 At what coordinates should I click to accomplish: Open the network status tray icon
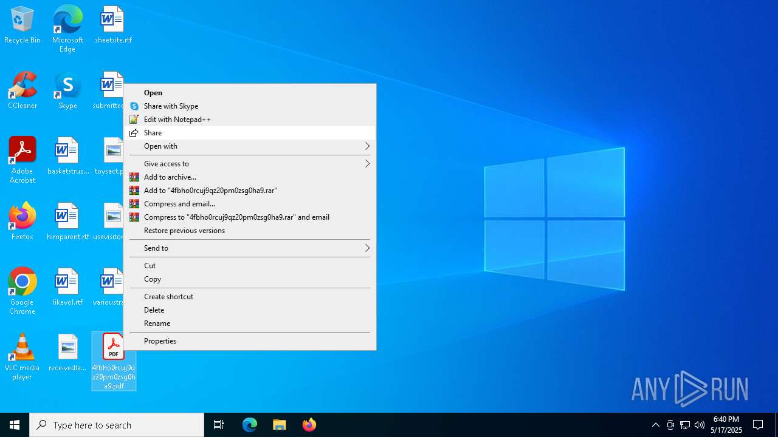point(685,425)
